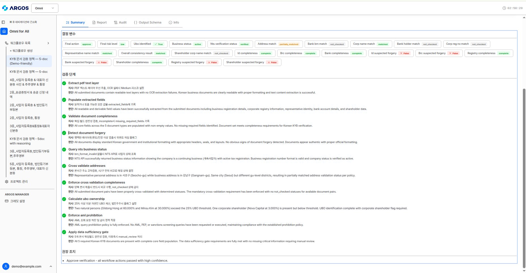Click green check beside Calculate ubo ownership
The height and width of the screenshot is (273, 526).
point(64,199)
